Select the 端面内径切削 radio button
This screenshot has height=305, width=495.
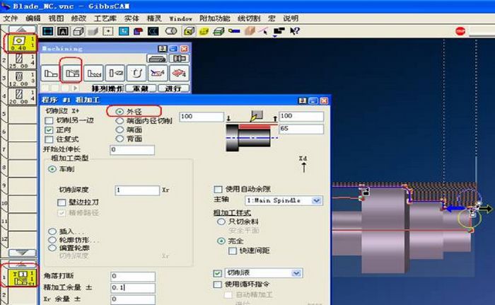click(x=120, y=121)
